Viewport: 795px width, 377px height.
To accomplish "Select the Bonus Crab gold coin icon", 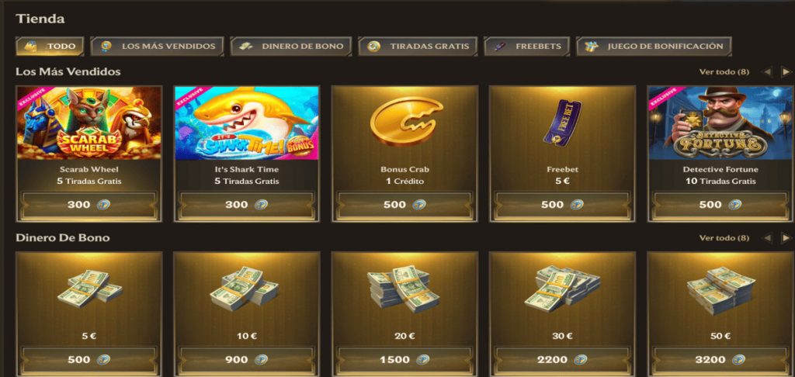I will tap(405, 122).
